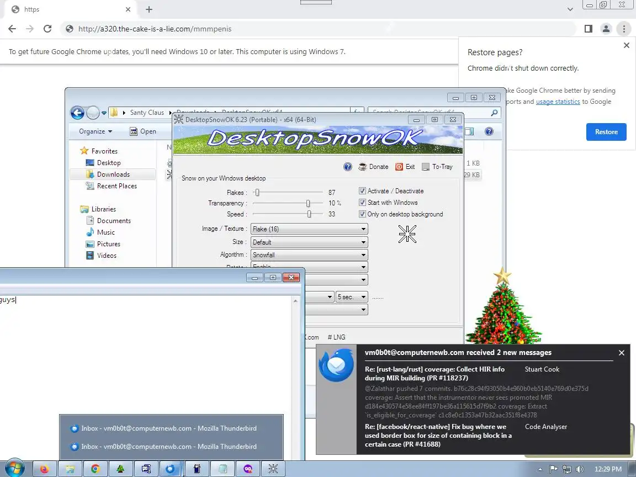Click the network tray icon

(x=566, y=469)
